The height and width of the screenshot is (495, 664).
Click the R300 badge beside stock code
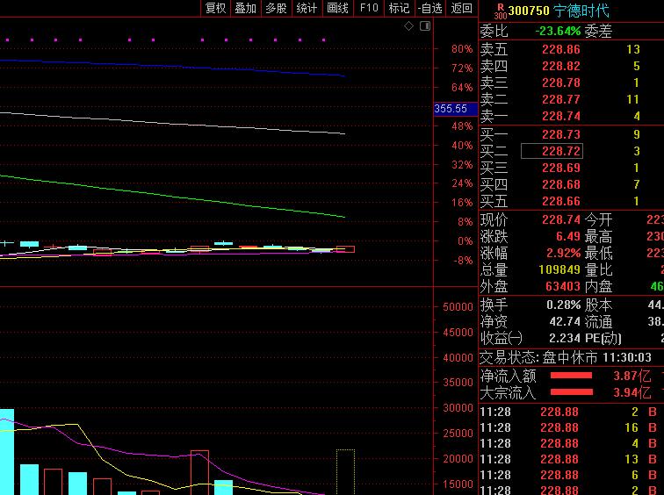click(x=501, y=11)
